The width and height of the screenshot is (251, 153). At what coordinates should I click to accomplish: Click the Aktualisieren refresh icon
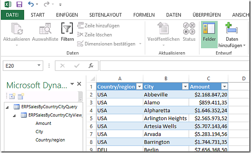[x=17, y=29]
